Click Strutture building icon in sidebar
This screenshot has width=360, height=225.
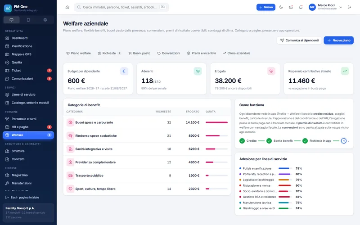click(7, 151)
